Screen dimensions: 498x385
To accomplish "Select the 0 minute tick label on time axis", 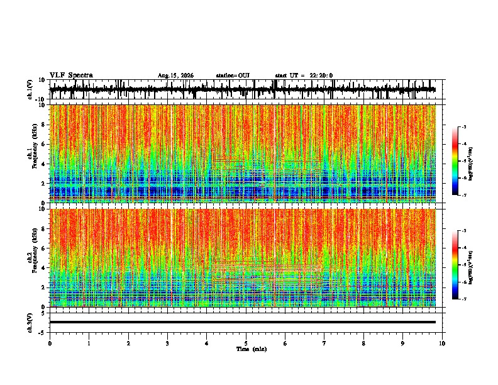I will [x=50, y=343].
